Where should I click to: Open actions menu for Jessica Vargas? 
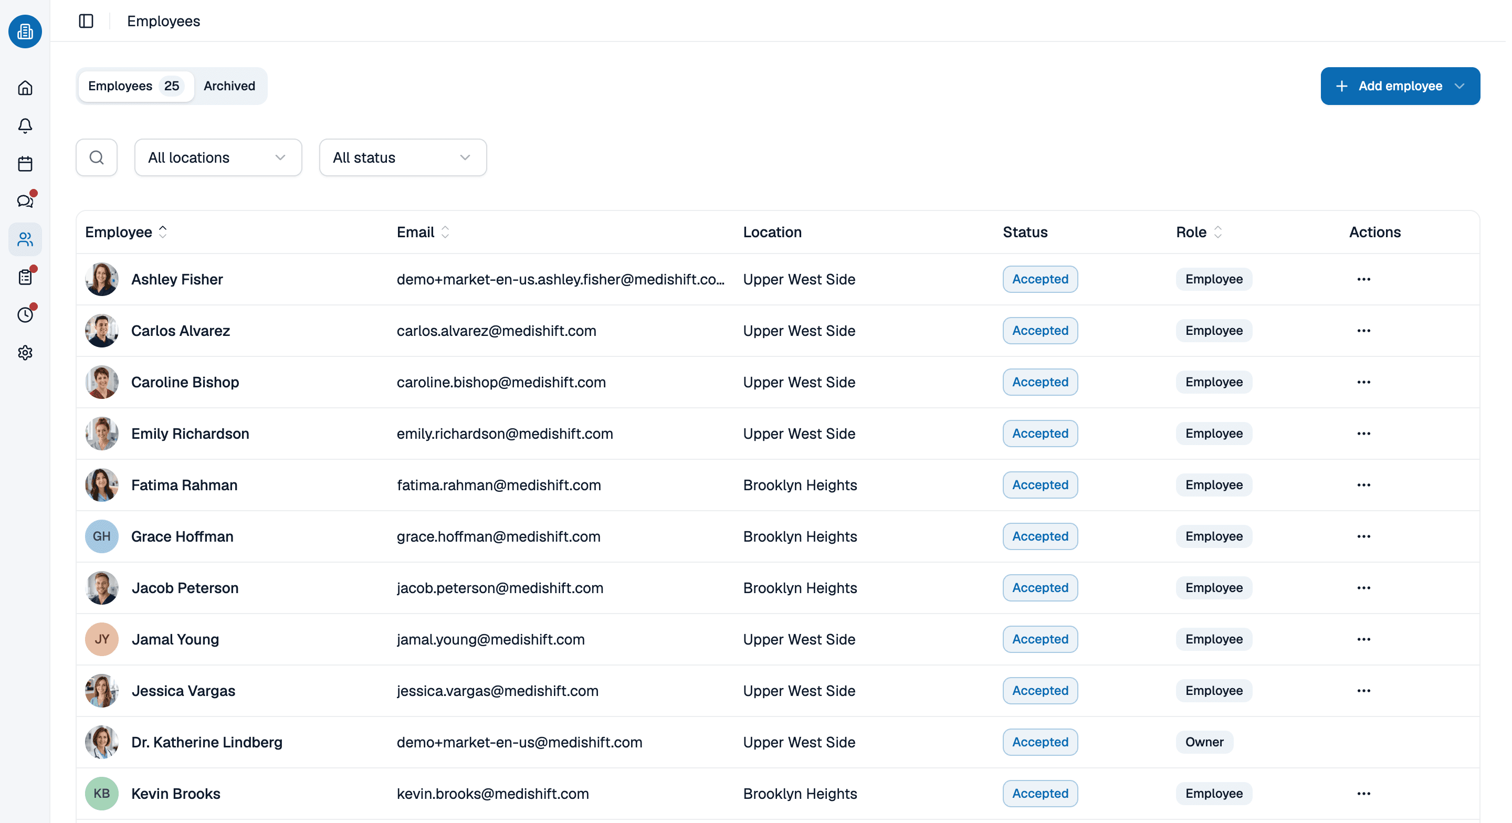1363,691
